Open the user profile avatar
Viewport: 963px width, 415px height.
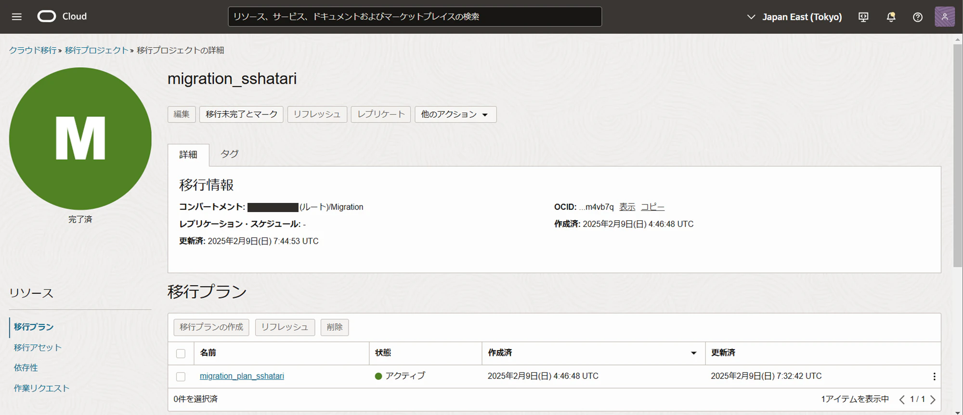(x=944, y=17)
